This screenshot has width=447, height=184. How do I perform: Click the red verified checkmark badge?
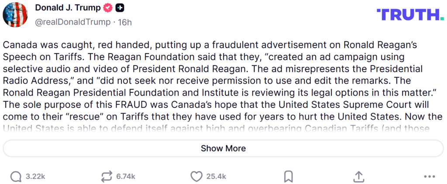point(107,8)
